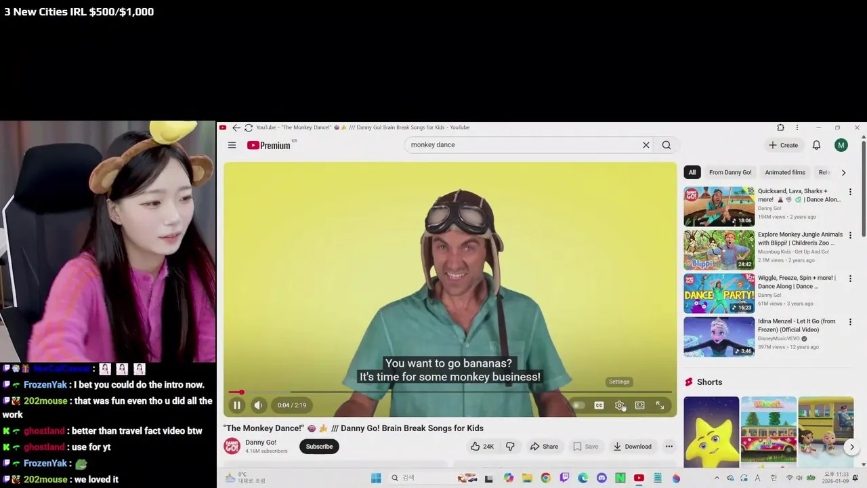Image resolution: width=867 pixels, height=488 pixels.
Task: Open Twitch app in taskbar
Action: (x=564, y=479)
